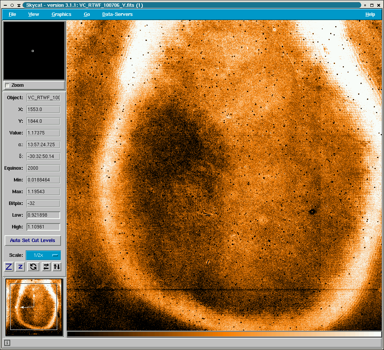Flip the image vertically via the Y-flip icon

coord(56,267)
